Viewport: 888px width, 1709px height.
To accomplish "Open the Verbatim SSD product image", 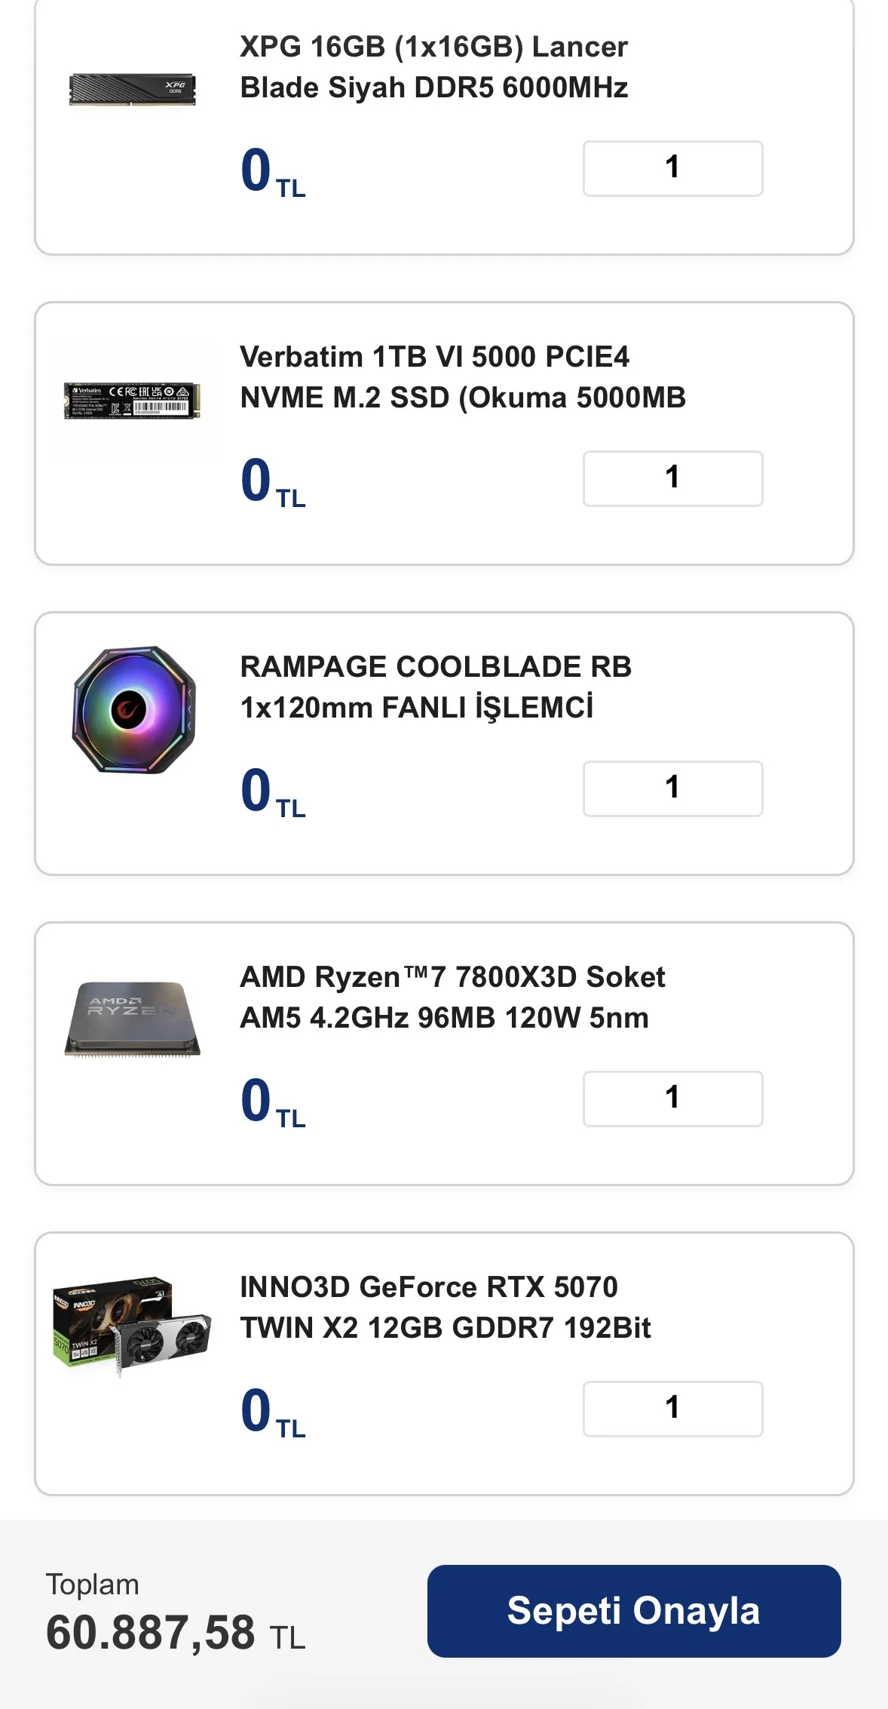I will (133, 399).
